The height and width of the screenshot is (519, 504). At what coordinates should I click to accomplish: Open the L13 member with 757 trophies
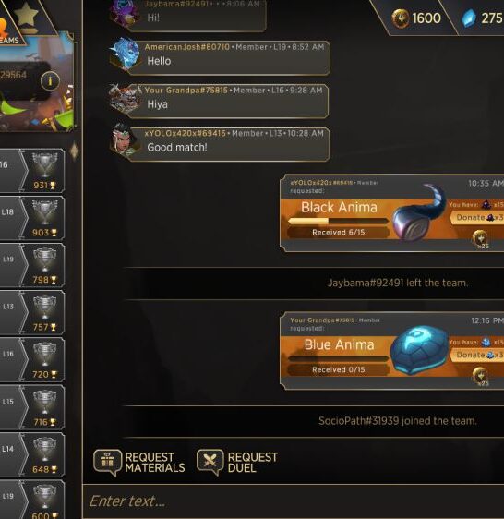[32, 312]
